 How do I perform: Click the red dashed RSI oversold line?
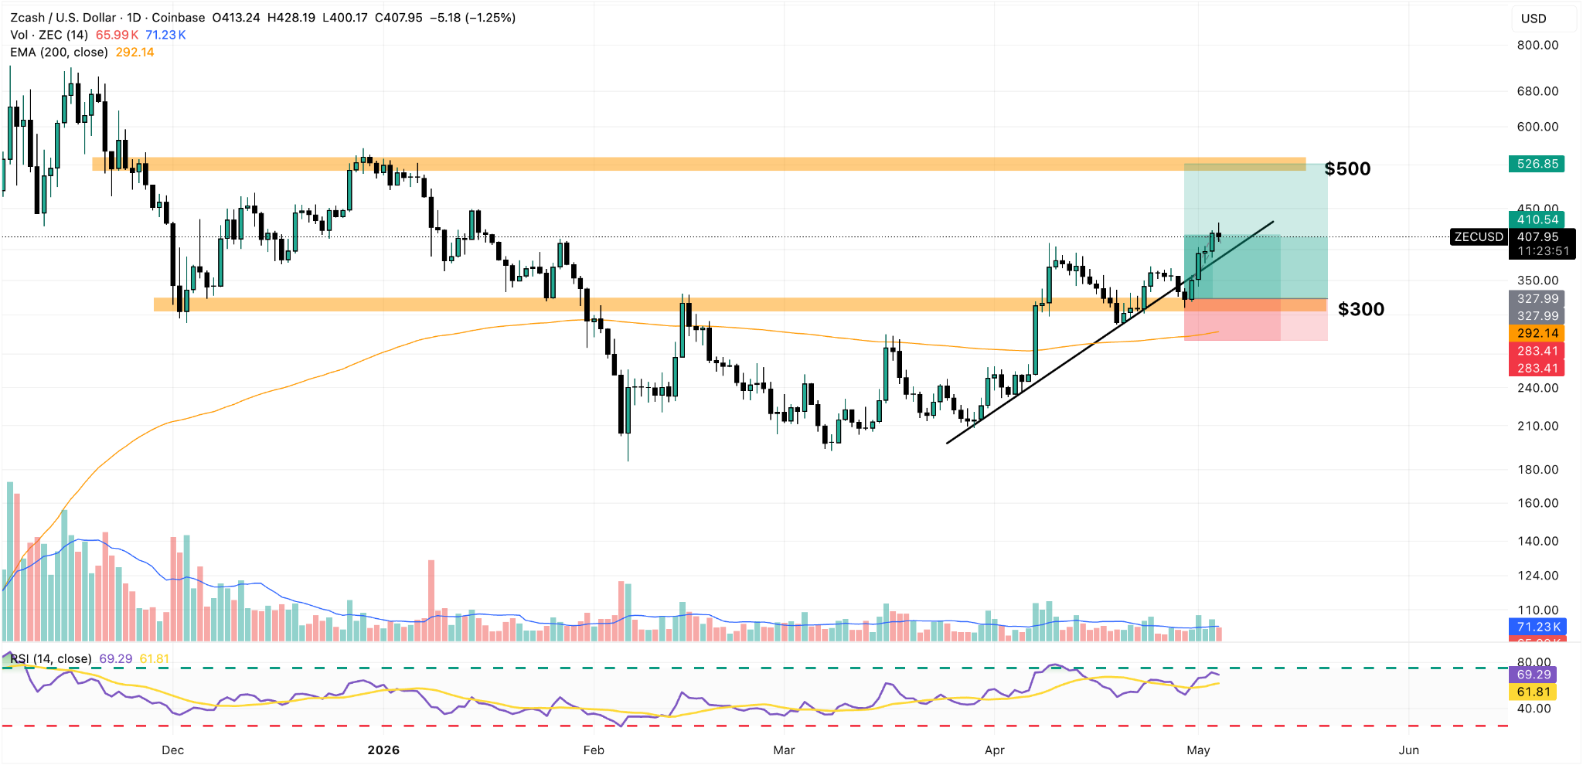click(754, 726)
